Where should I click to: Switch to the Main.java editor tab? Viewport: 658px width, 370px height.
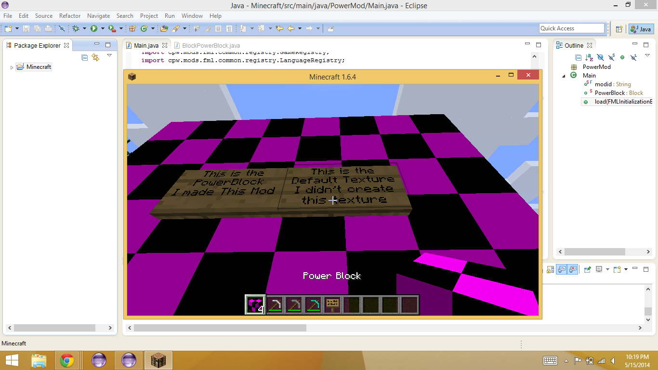(x=146, y=45)
